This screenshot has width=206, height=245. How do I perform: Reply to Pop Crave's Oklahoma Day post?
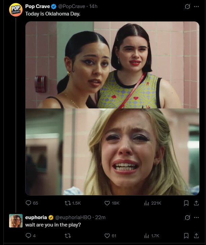32,203
